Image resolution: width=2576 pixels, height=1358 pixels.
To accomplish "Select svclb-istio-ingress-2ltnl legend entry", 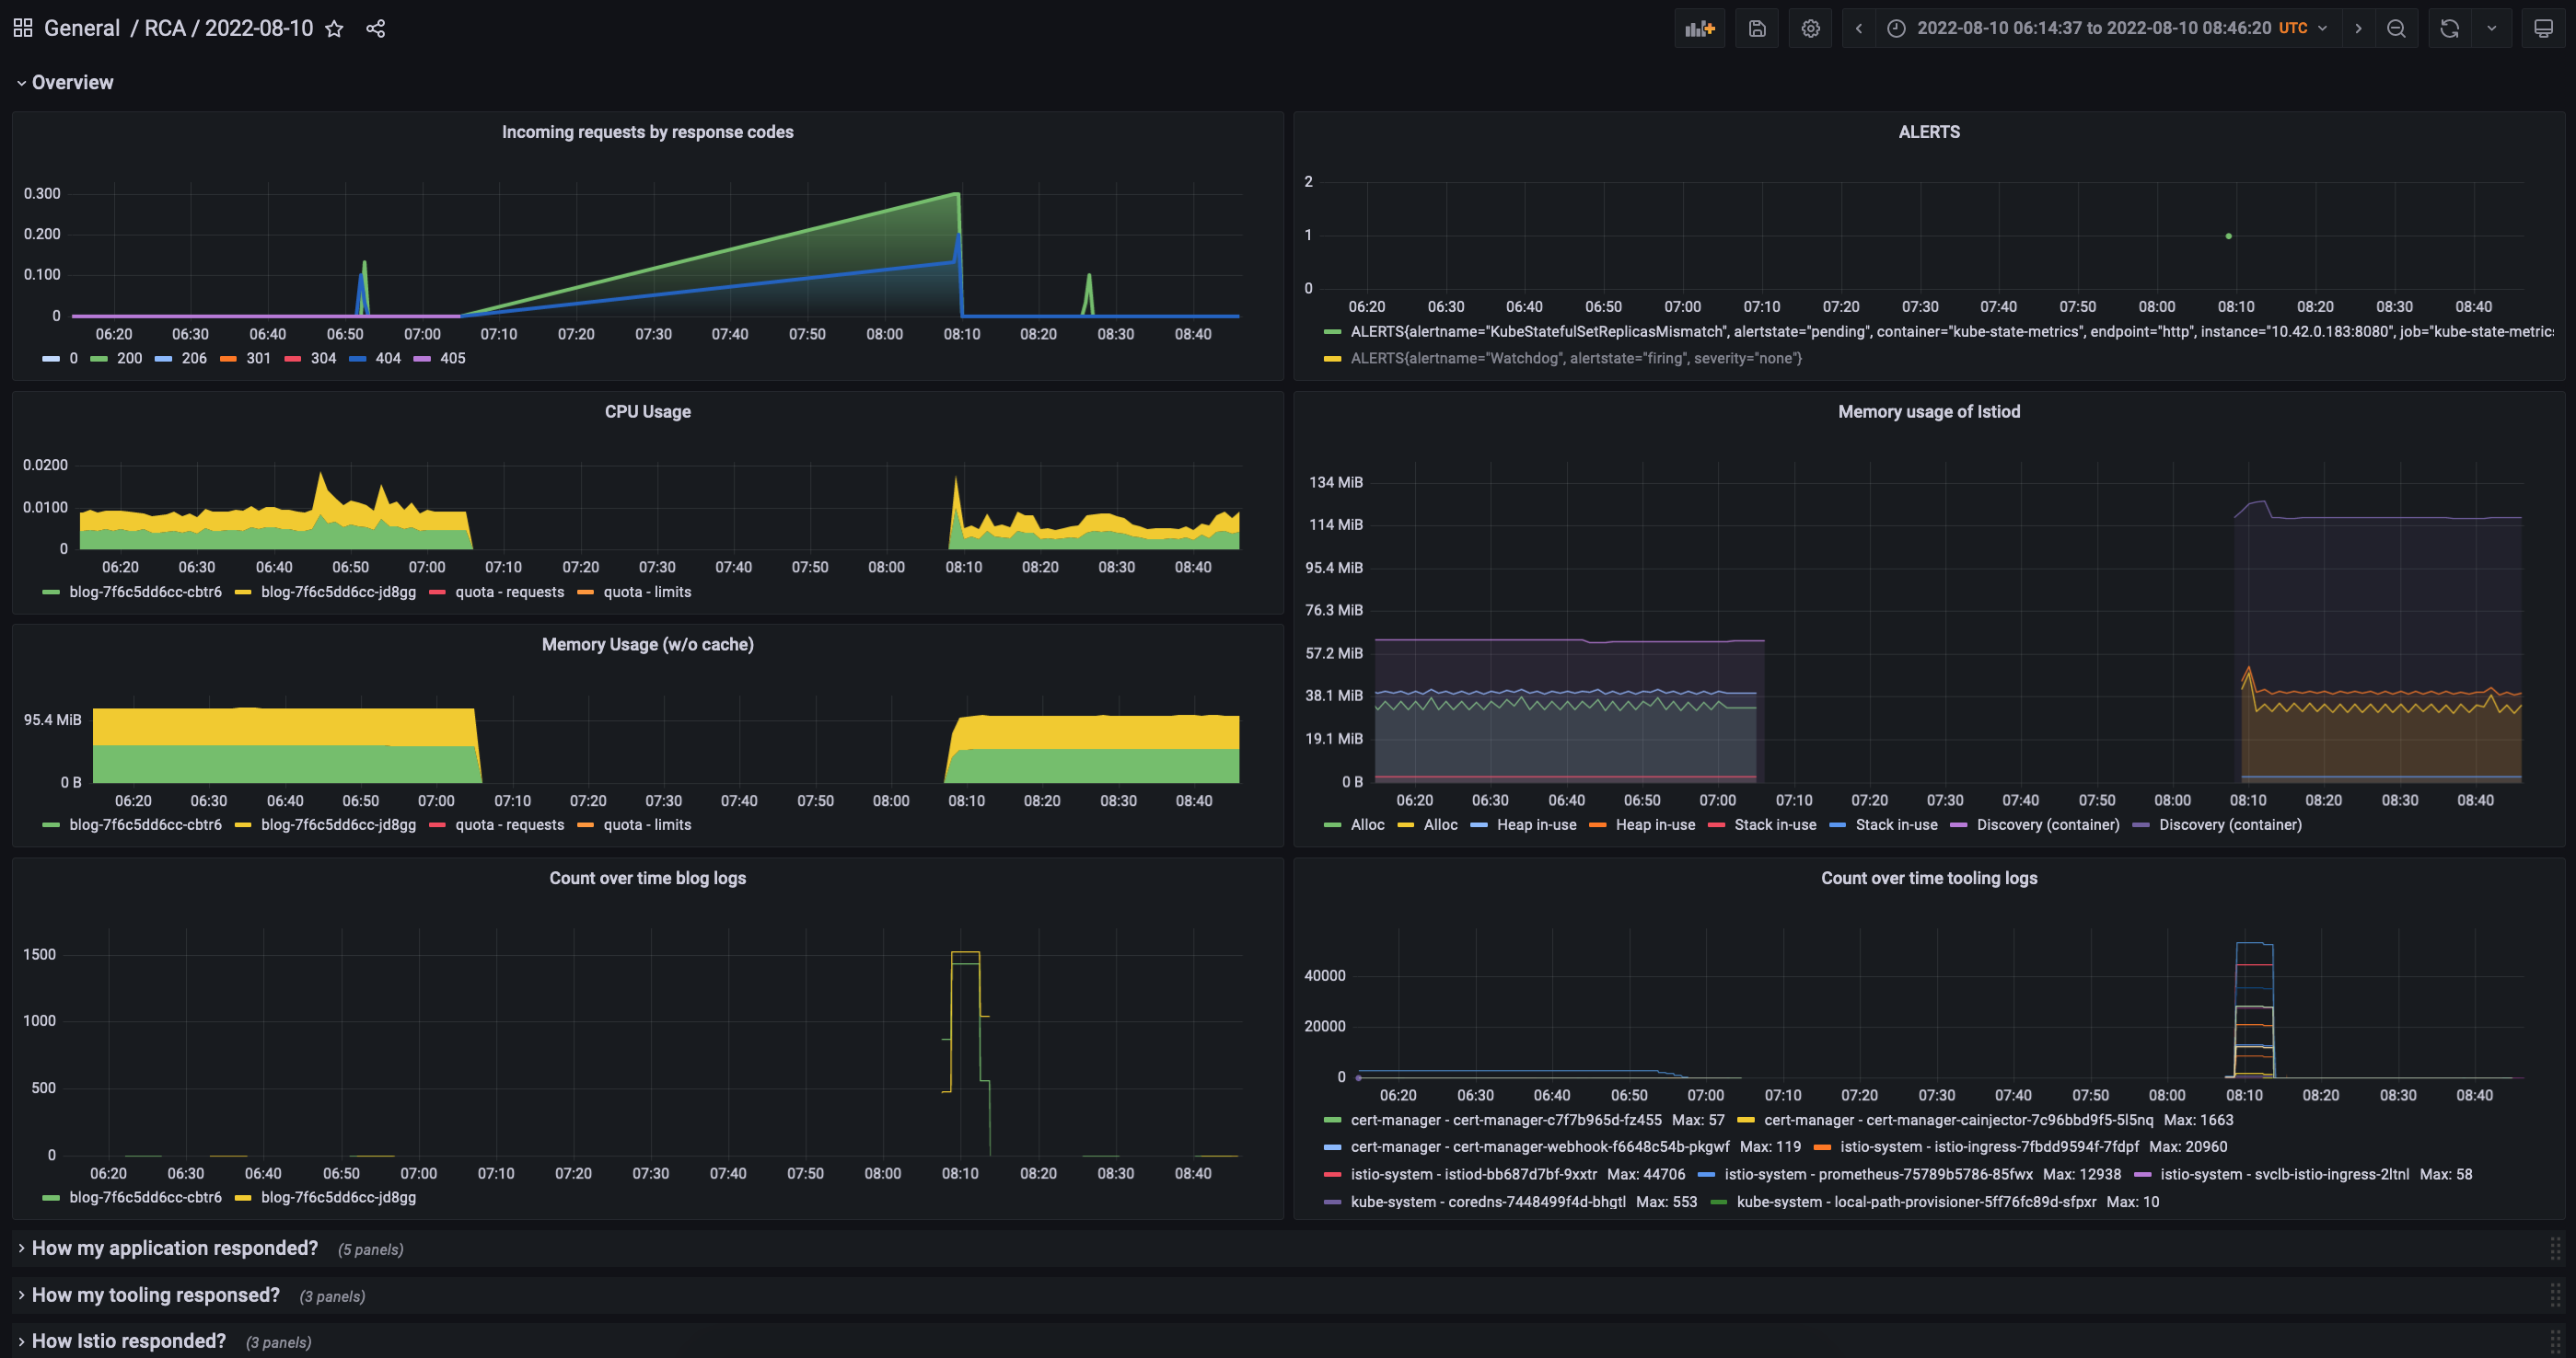I will click(x=2284, y=1174).
